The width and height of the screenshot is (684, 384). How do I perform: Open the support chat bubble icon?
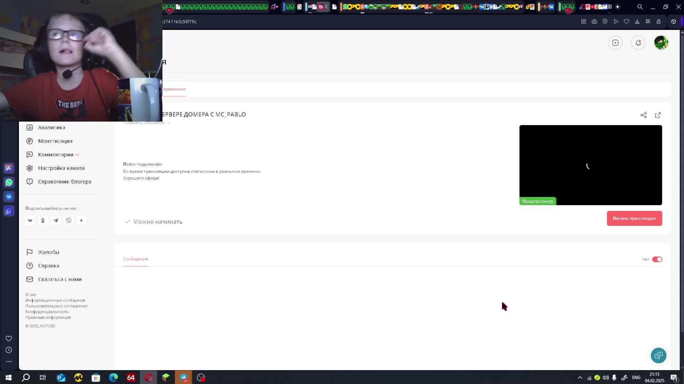[x=658, y=355]
